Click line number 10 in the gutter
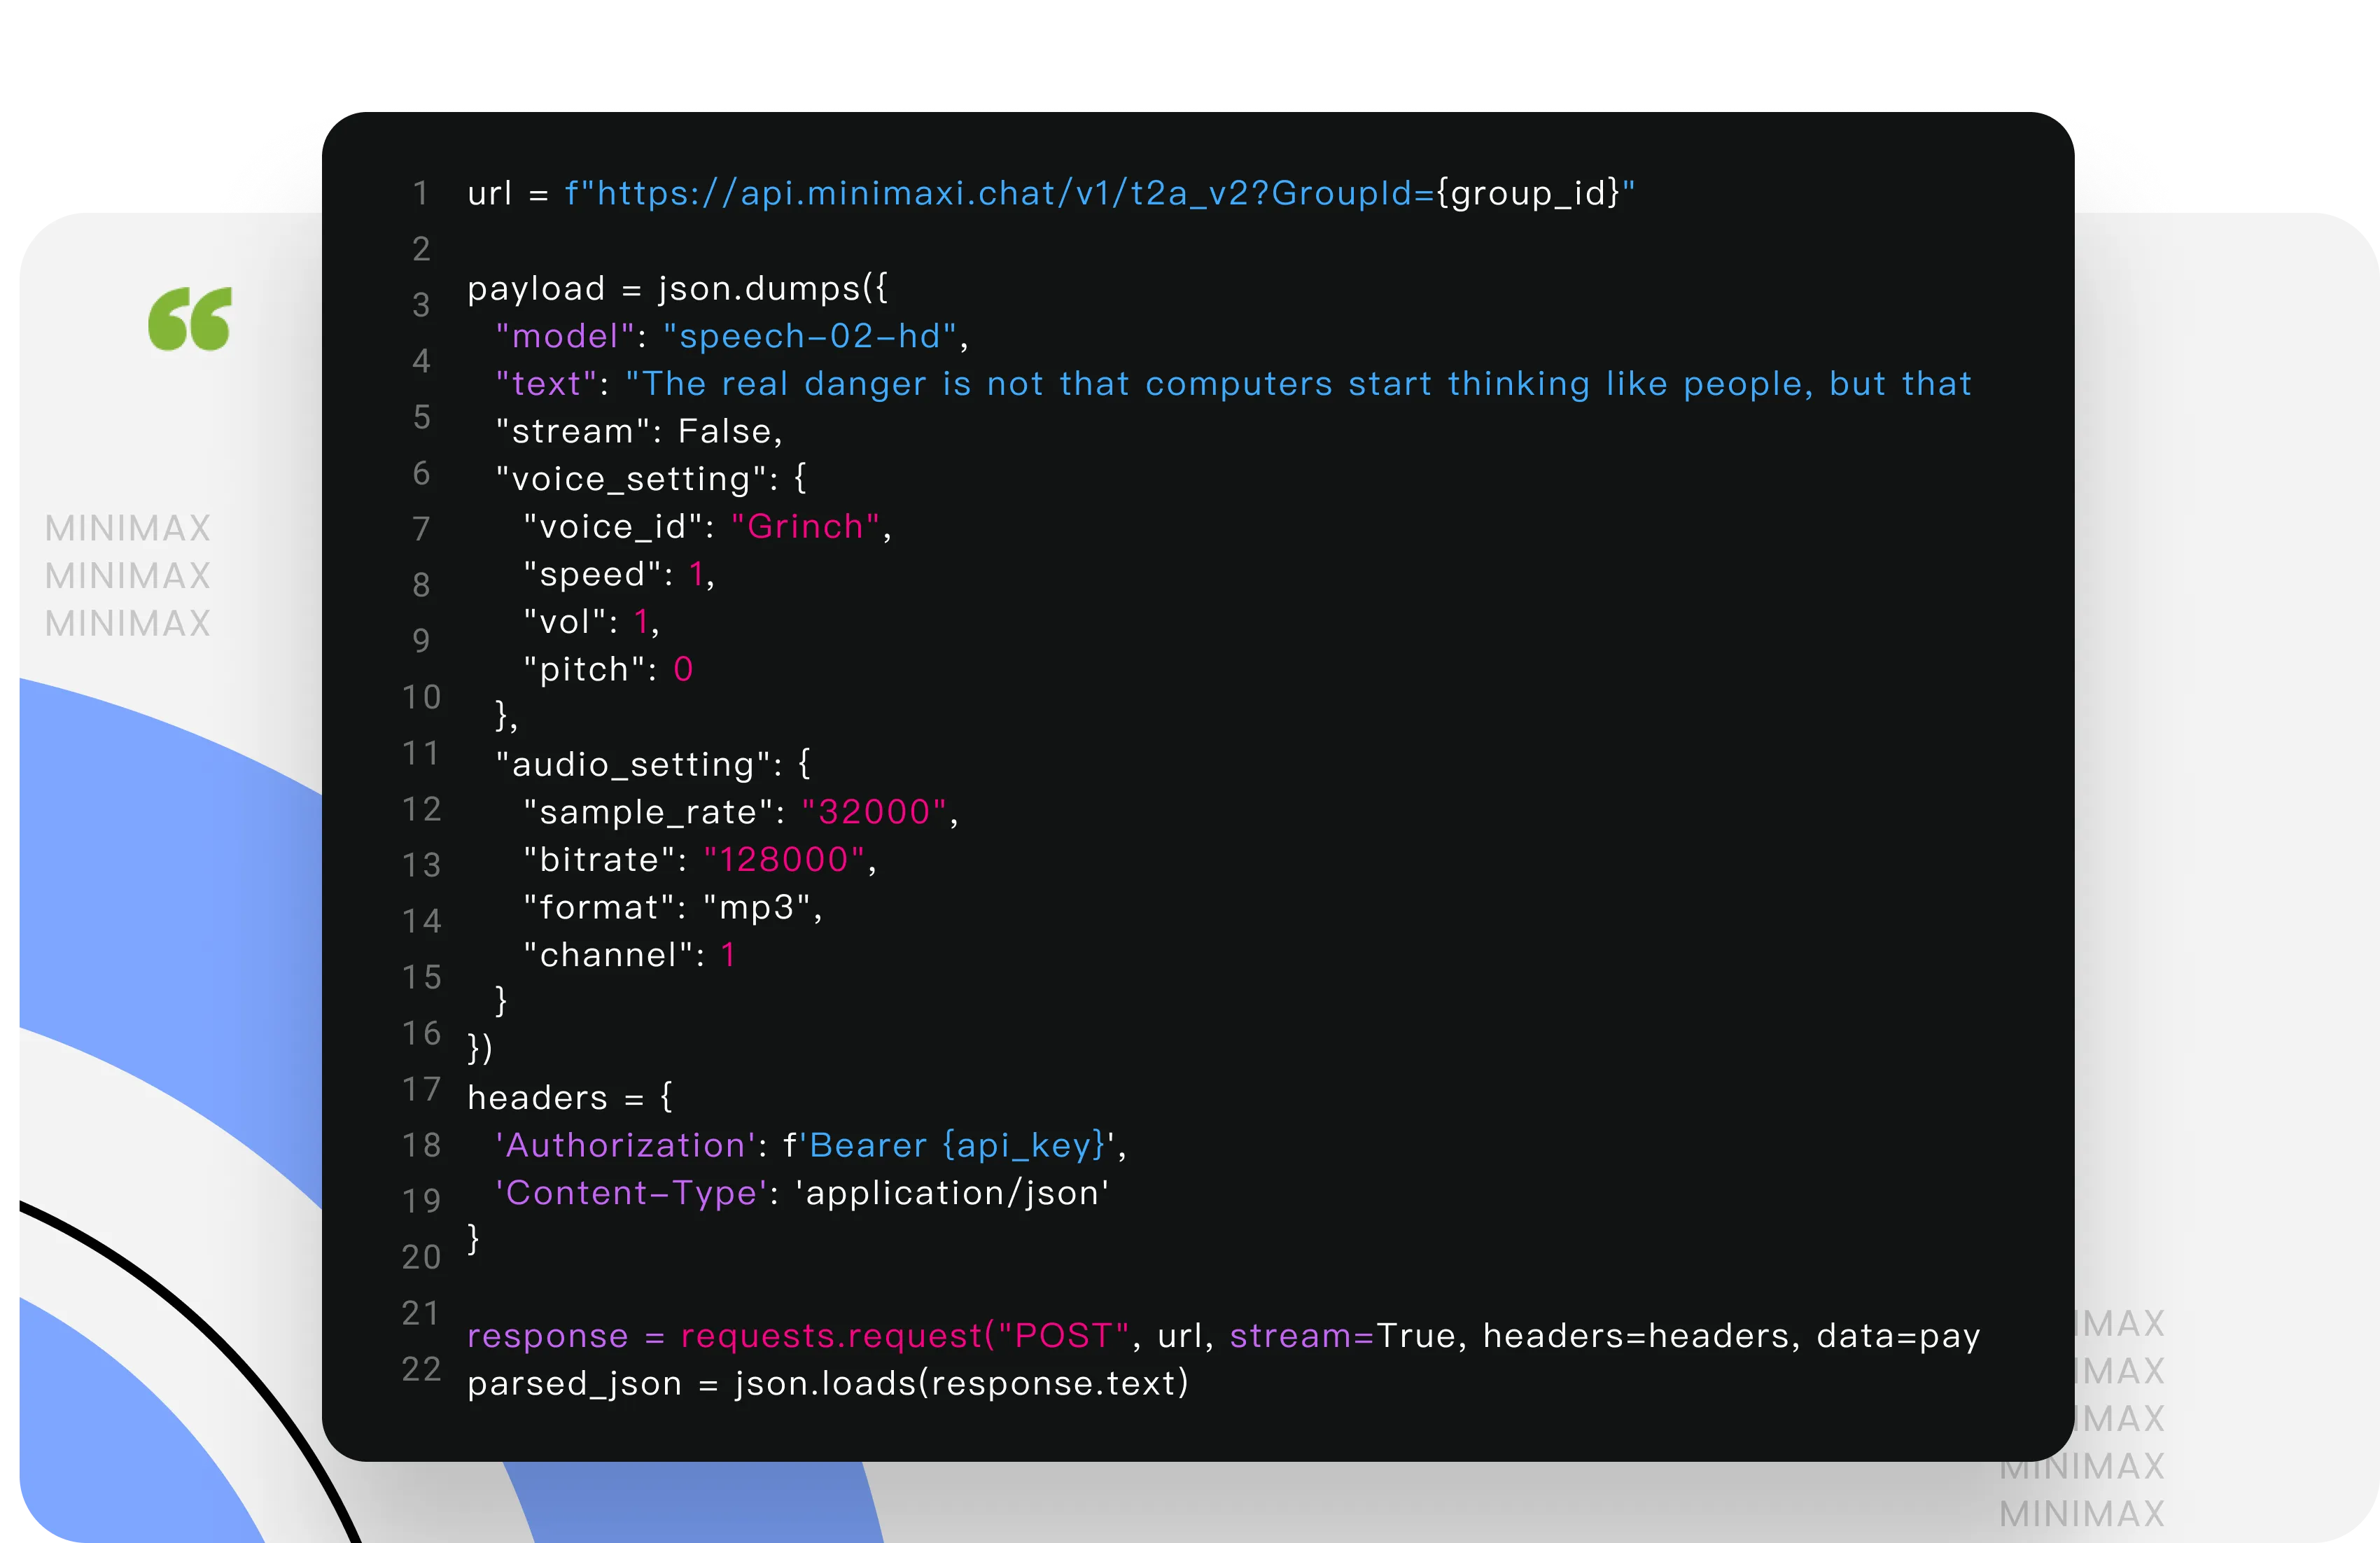The image size is (2380, 1543). coord(421,697)
